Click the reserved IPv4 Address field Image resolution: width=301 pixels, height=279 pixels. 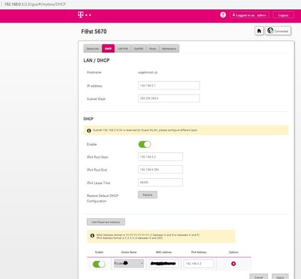pyautogui.click(x=199, y=263)
